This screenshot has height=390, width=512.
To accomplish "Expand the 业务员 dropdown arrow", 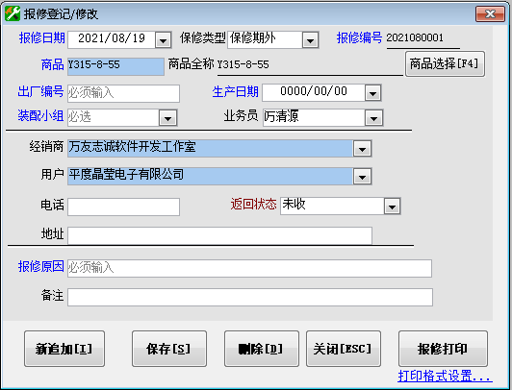I will point(373,117).
